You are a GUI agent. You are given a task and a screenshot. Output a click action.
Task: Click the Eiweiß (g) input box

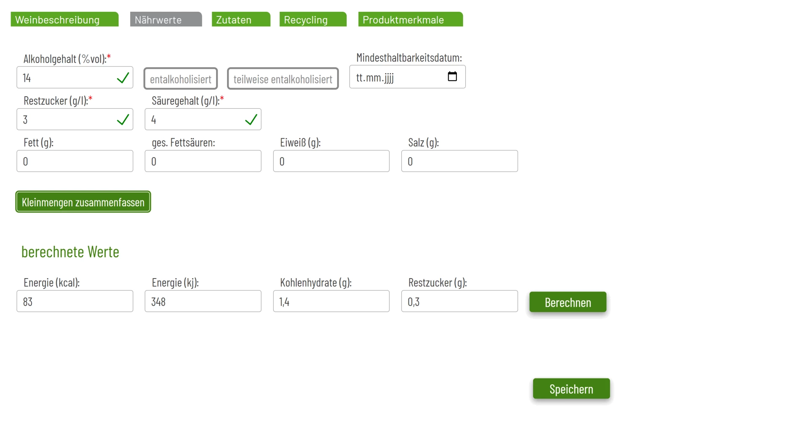[x=331, y=161]
